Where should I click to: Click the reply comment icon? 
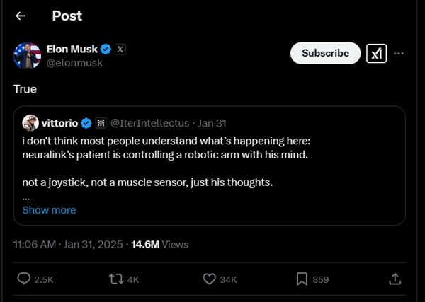[x=24, y=279]
